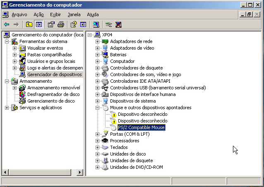This screenshot has width=264, height=187.
Task: Collapse Ferramentas do sistema node
Action: pos(7,41)
